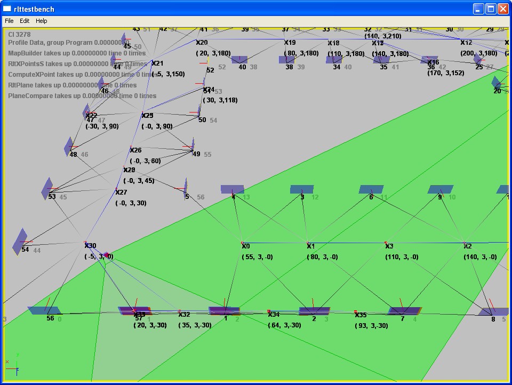
Task: Maximize the rlttestbench window
Action: tap(490, 9)
